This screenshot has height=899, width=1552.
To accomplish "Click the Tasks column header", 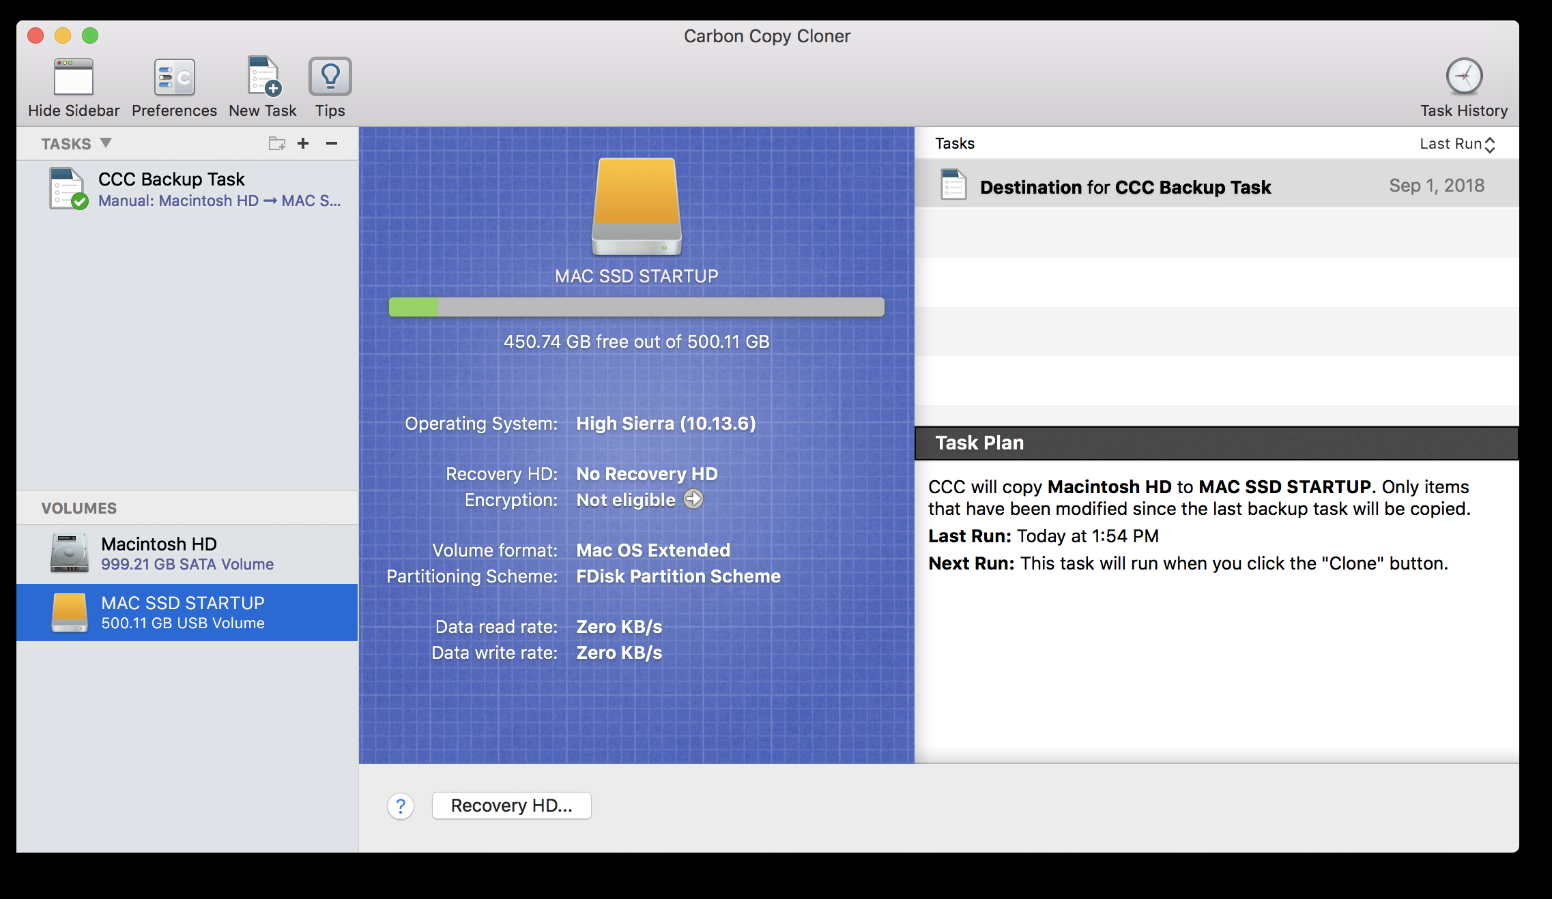I will coord(955,143).
